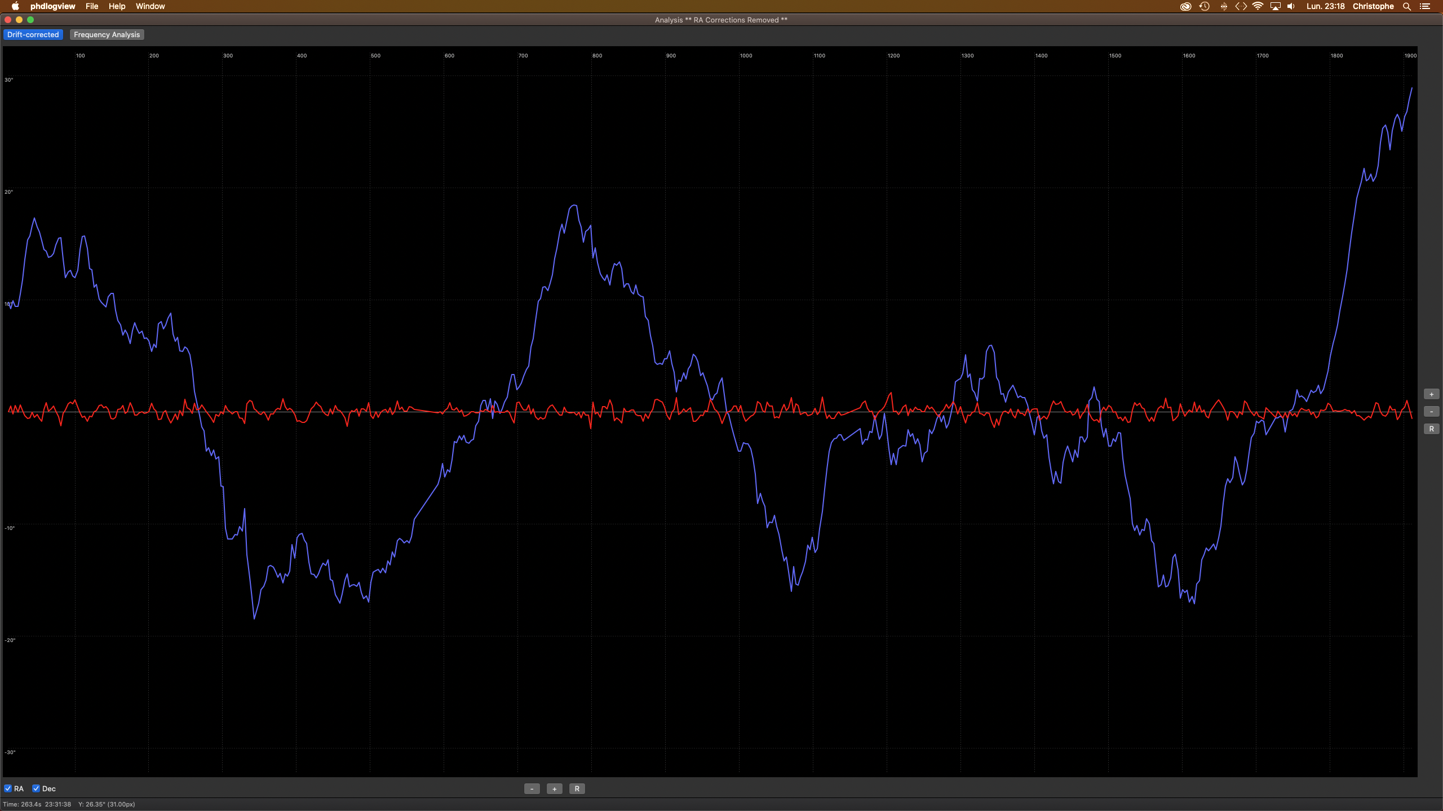The height and width of the screenshot is (811, 1443).
Task: Open Notification Center list icon
Action: 1425,6
